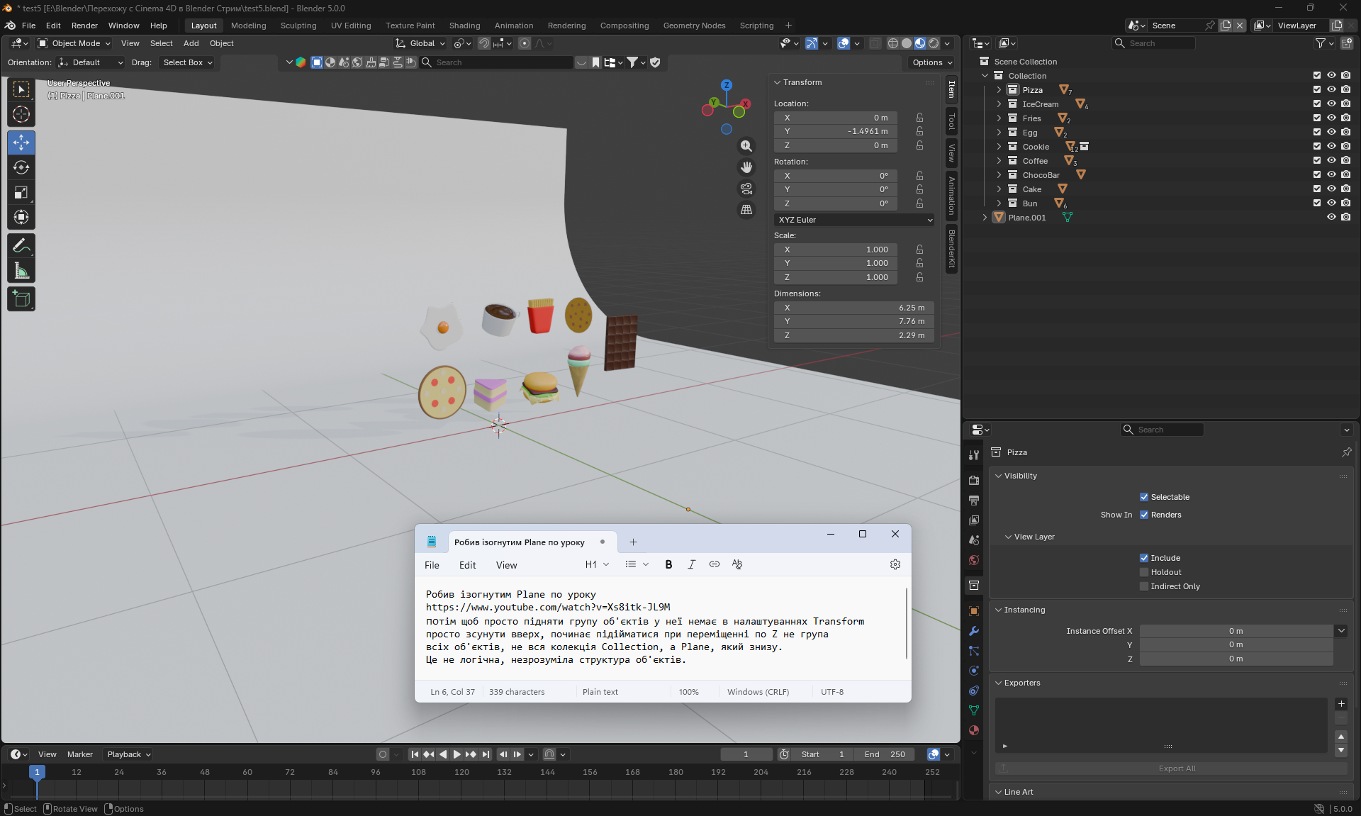Open the Render menu
Image resolution: width=1361 pixels, height=816 pixels.
click(x=84, y=26)
